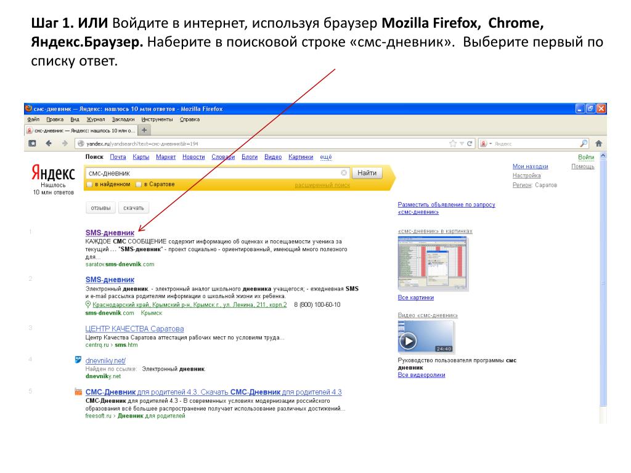Click the browser URL address field
Image resolution: width=631 pixels, height=473 pixels.
point(261,144)
